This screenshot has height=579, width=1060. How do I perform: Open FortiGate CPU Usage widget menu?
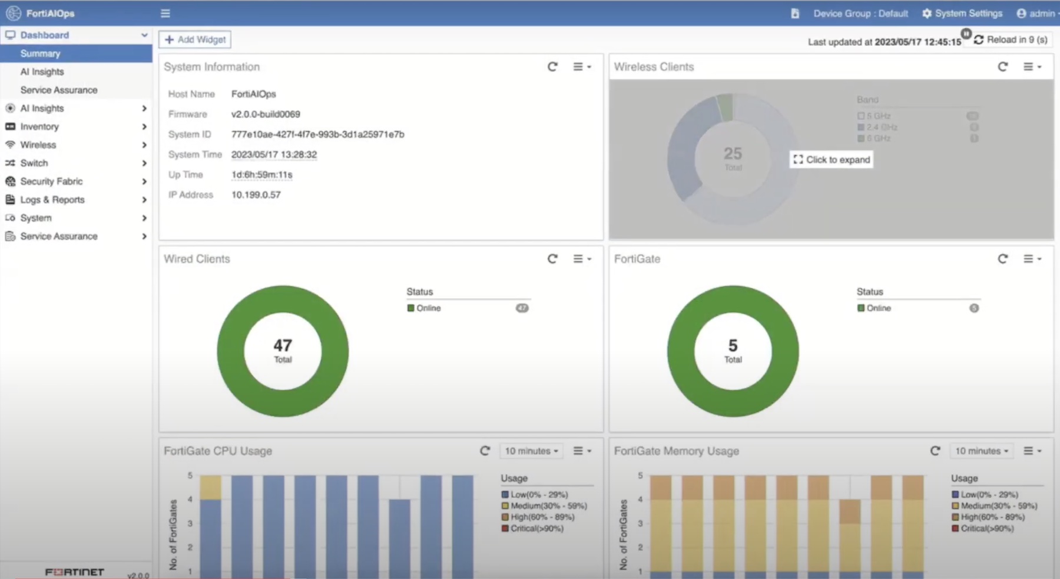(x=582, y=451)
